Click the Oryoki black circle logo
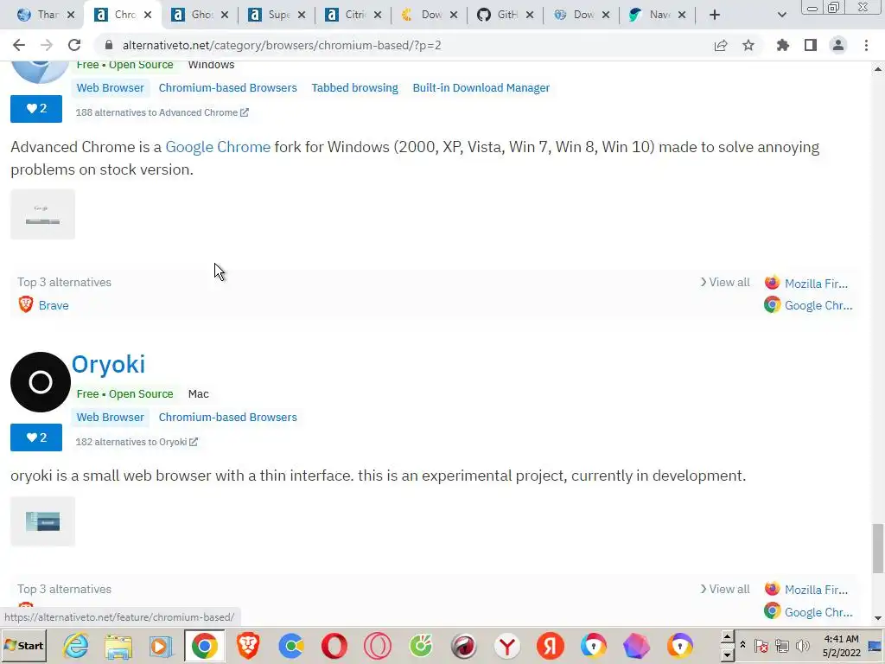 41,382
